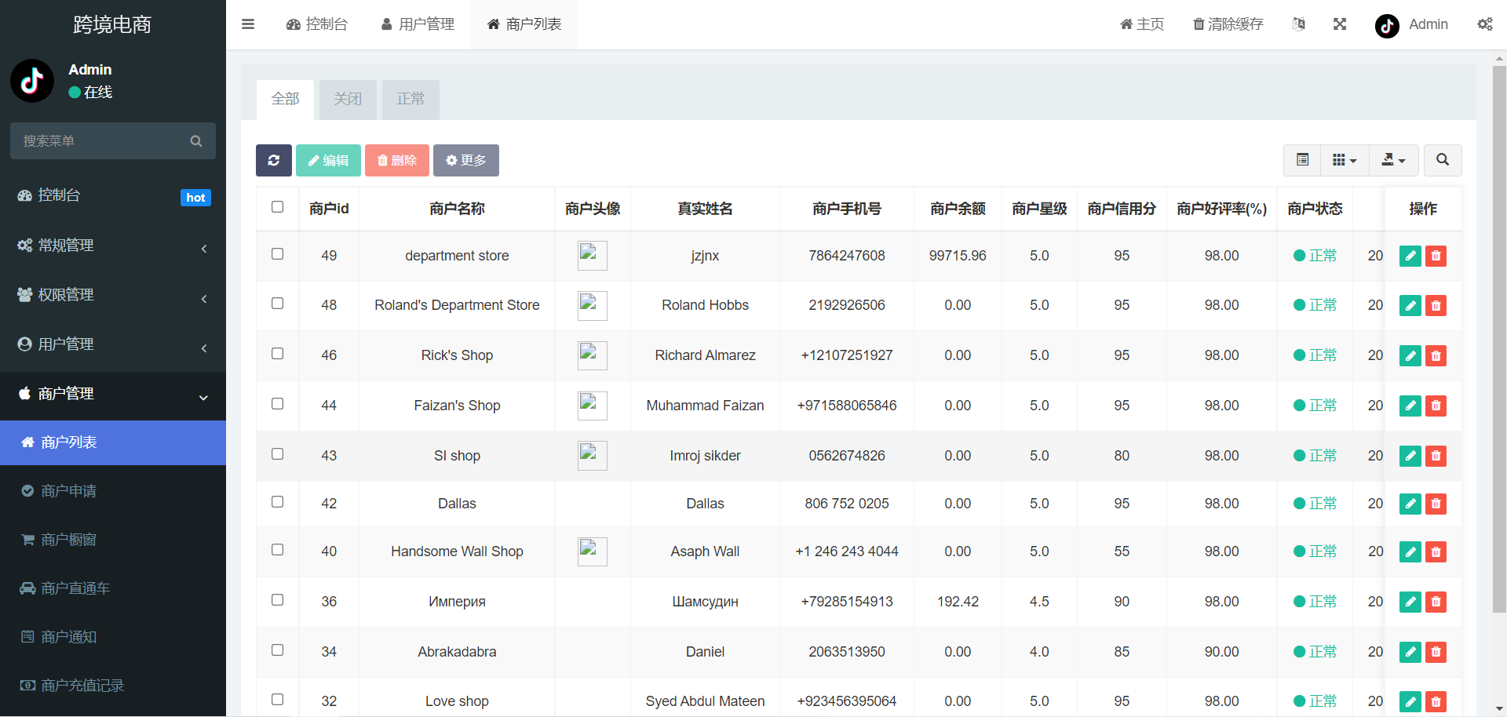Screen dimensions: 1507x717
Task: Click the fullscreen expand icon
Action: click(1339, 24)
